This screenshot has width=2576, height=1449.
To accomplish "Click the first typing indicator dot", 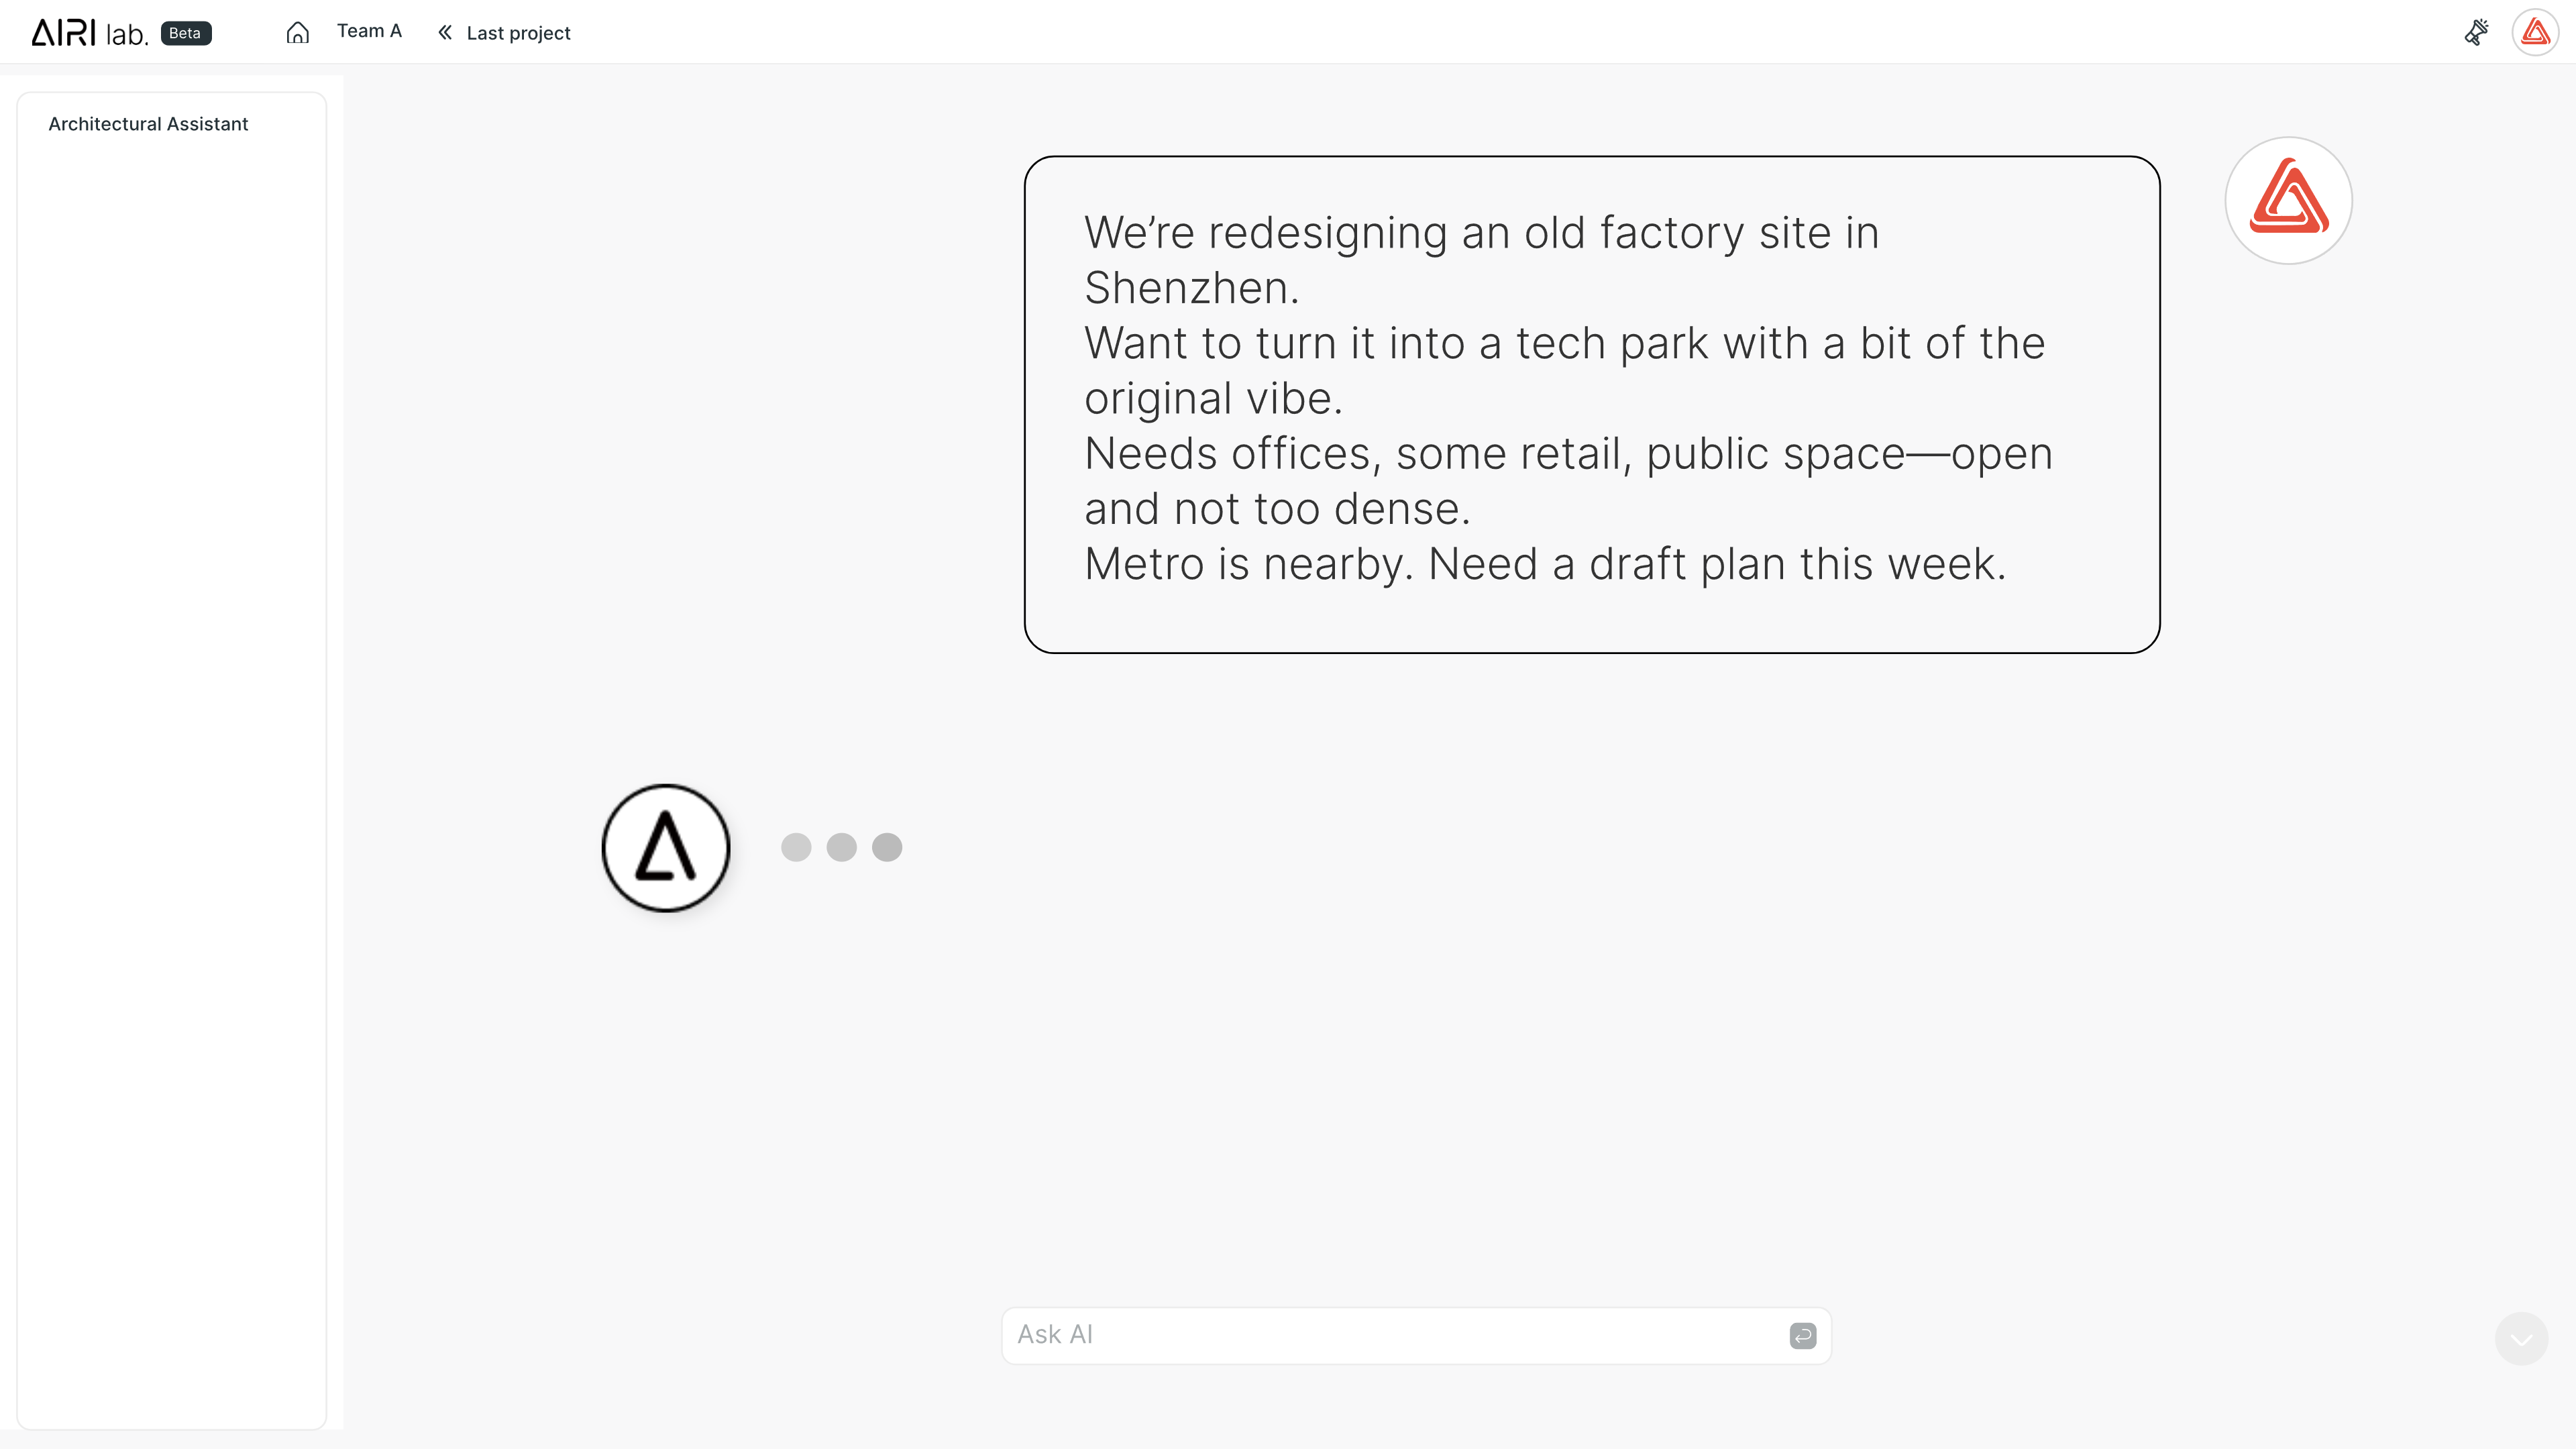I will pos(796,848).
